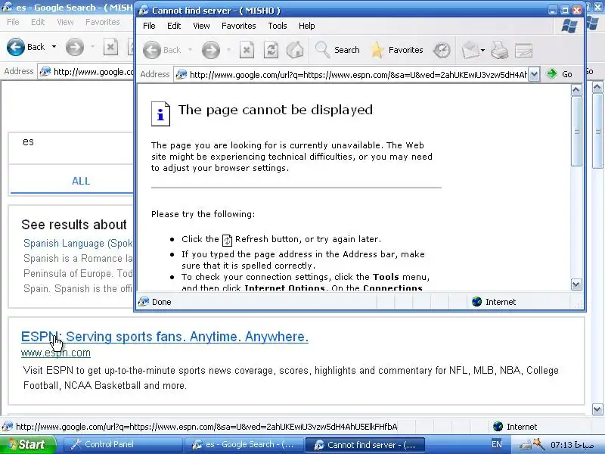Click Start button on taskbar
The height and width of the screenshot is (454, 605).
[x=27, y=444]
